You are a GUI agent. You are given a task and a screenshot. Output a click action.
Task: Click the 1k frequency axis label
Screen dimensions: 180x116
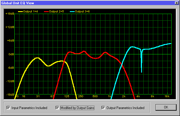click(109, 96)
